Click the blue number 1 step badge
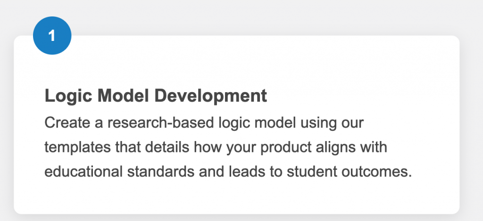 click(52, 35)
